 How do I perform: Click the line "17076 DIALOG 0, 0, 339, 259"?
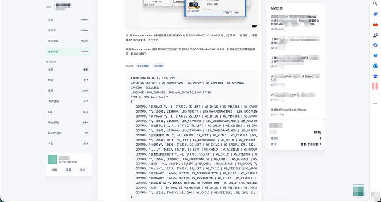click(x=153, y=78)
